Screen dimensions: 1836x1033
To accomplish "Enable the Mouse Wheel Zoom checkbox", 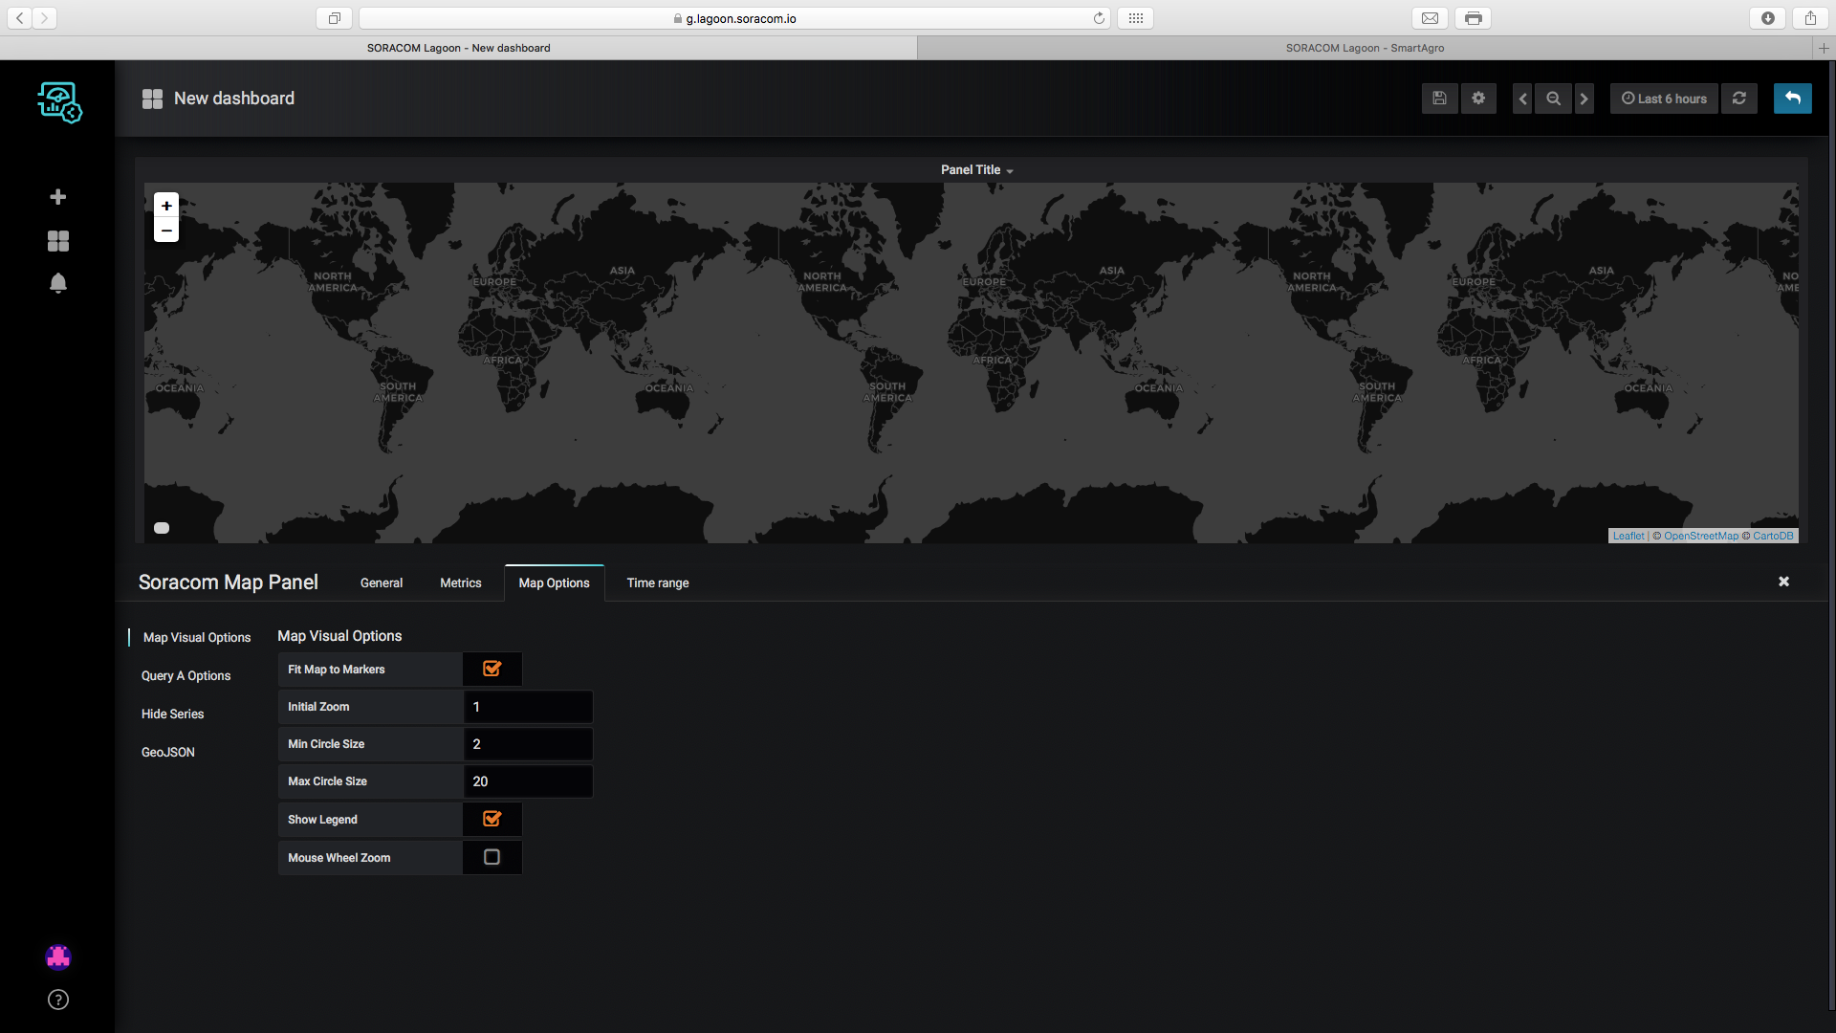I will (x=492, y=858).
